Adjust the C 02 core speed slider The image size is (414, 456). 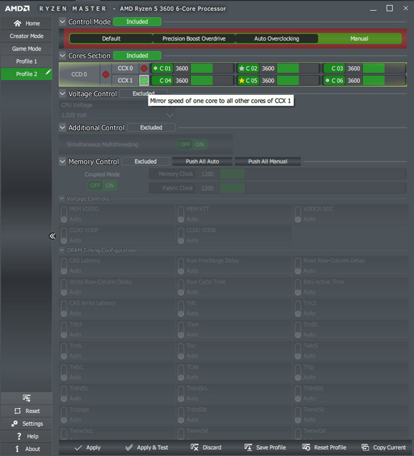pos(299,68)
